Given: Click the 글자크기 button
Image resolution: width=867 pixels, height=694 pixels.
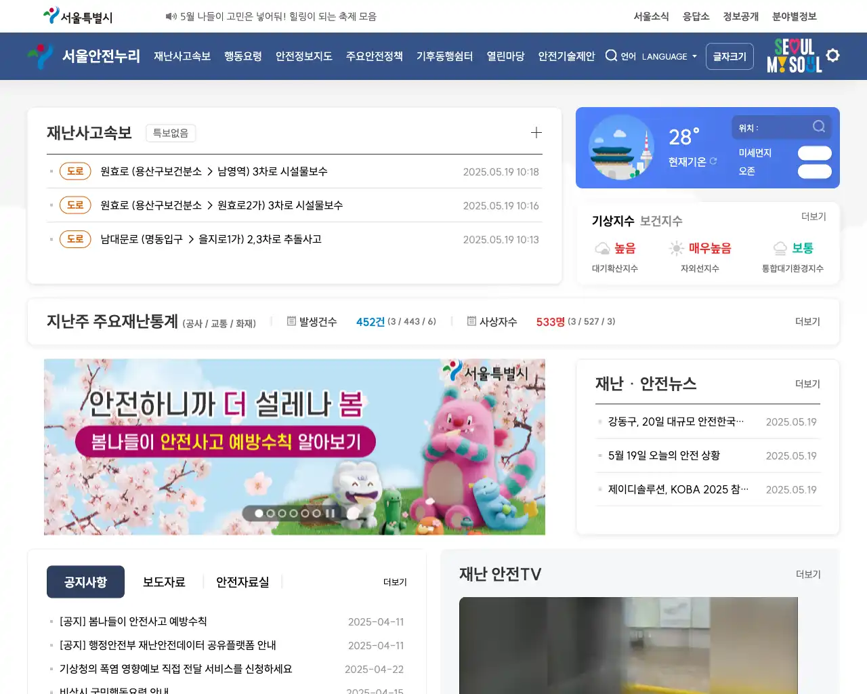Looking at the screenshot, I should 729,56.
